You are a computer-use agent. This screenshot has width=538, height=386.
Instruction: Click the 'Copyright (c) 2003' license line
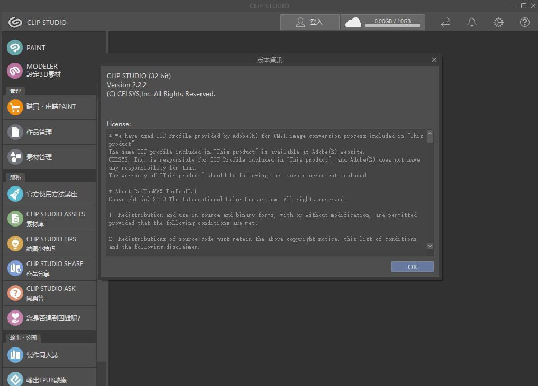pyautogui.click(x=227, y=199)
